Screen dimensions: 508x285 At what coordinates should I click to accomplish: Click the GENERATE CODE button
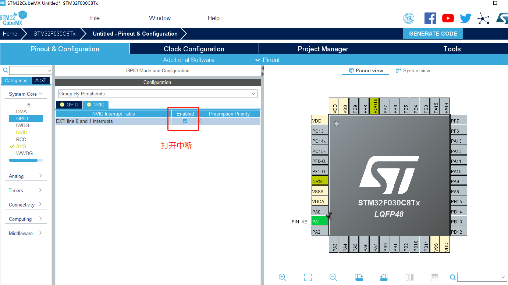coord(433,33)
